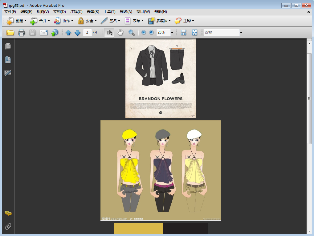Go to previous page with up arrow

tap(68, 33)
